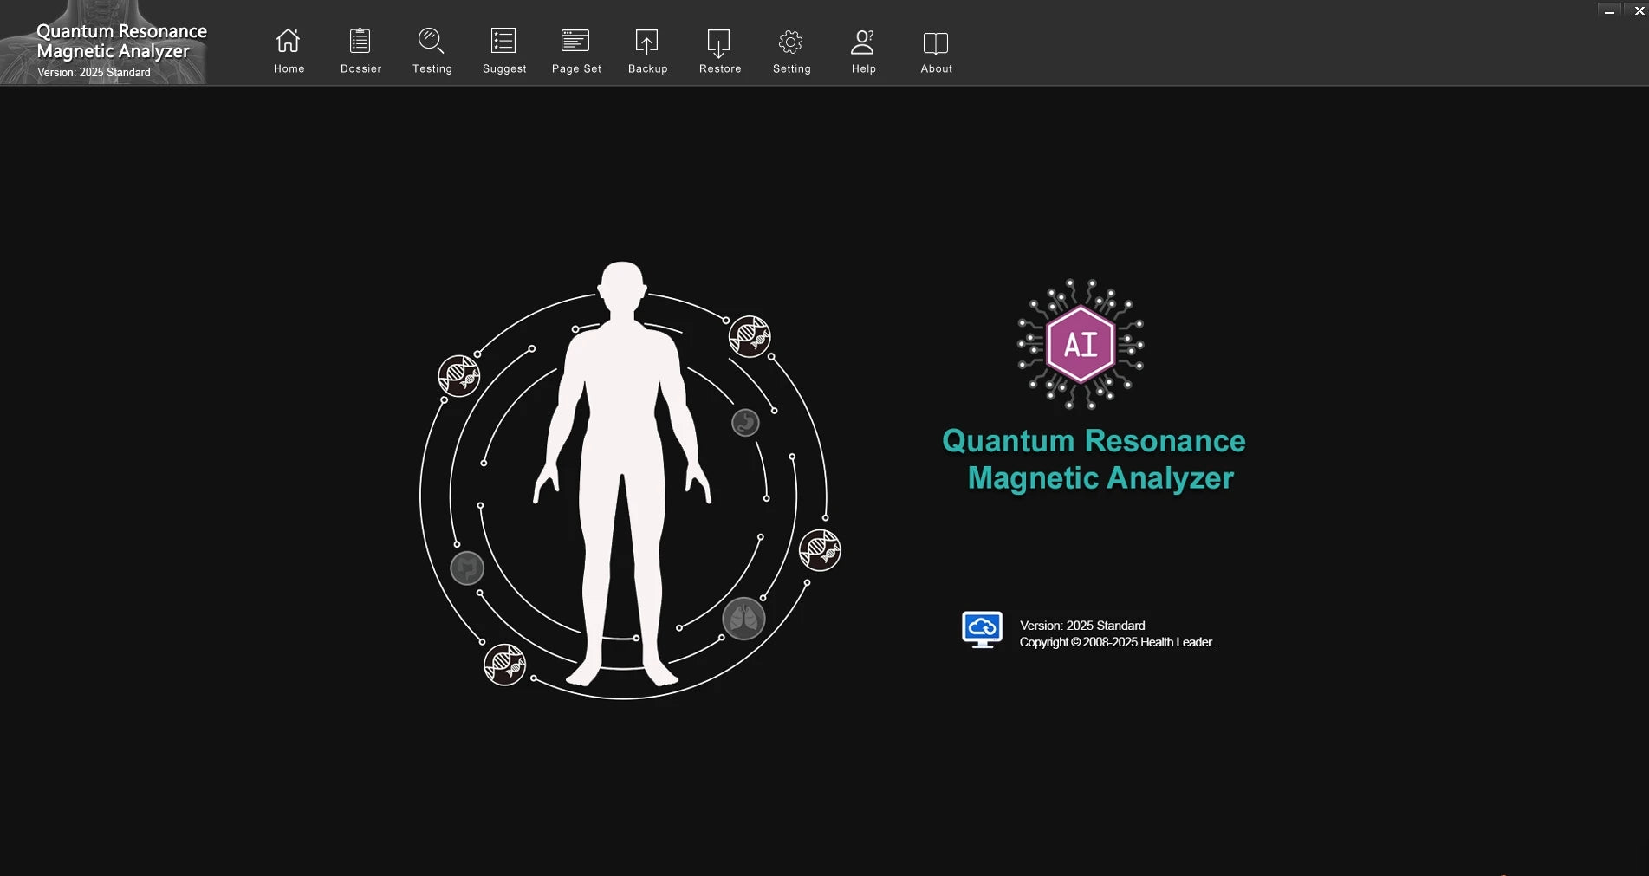Click the Copyright 2008-2025 Health Leader text
Screen dimensions: 1649x876
coord(1116,642)
